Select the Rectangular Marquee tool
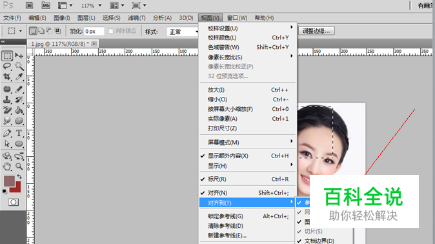435x244 pixels. (7, 56)
